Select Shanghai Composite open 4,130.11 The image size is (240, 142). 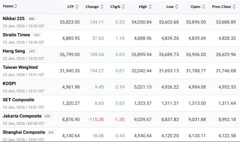coord(197,136)
